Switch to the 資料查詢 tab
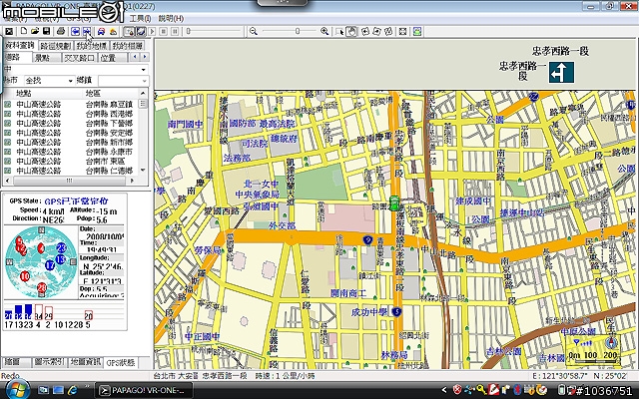Viewport: 639px width, 399px height. click(20, 45)
